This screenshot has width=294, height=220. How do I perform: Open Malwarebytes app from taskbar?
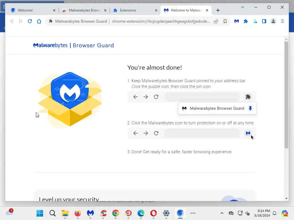[x=90, y=213]
